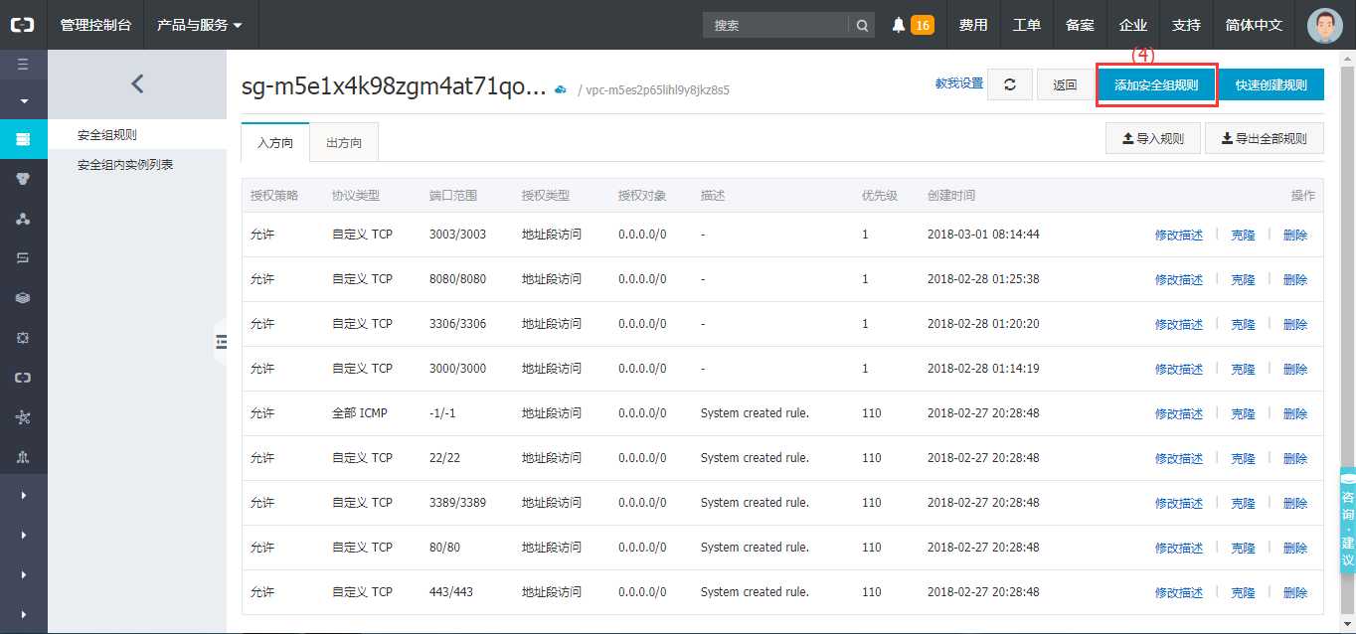Open 管理控制台 in the top bar
Screen dimensions: 1356x634
tap(95, 25)
